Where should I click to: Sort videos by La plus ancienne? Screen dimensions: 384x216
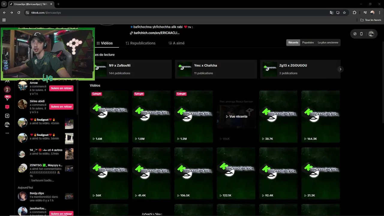[x=328, y=43]
